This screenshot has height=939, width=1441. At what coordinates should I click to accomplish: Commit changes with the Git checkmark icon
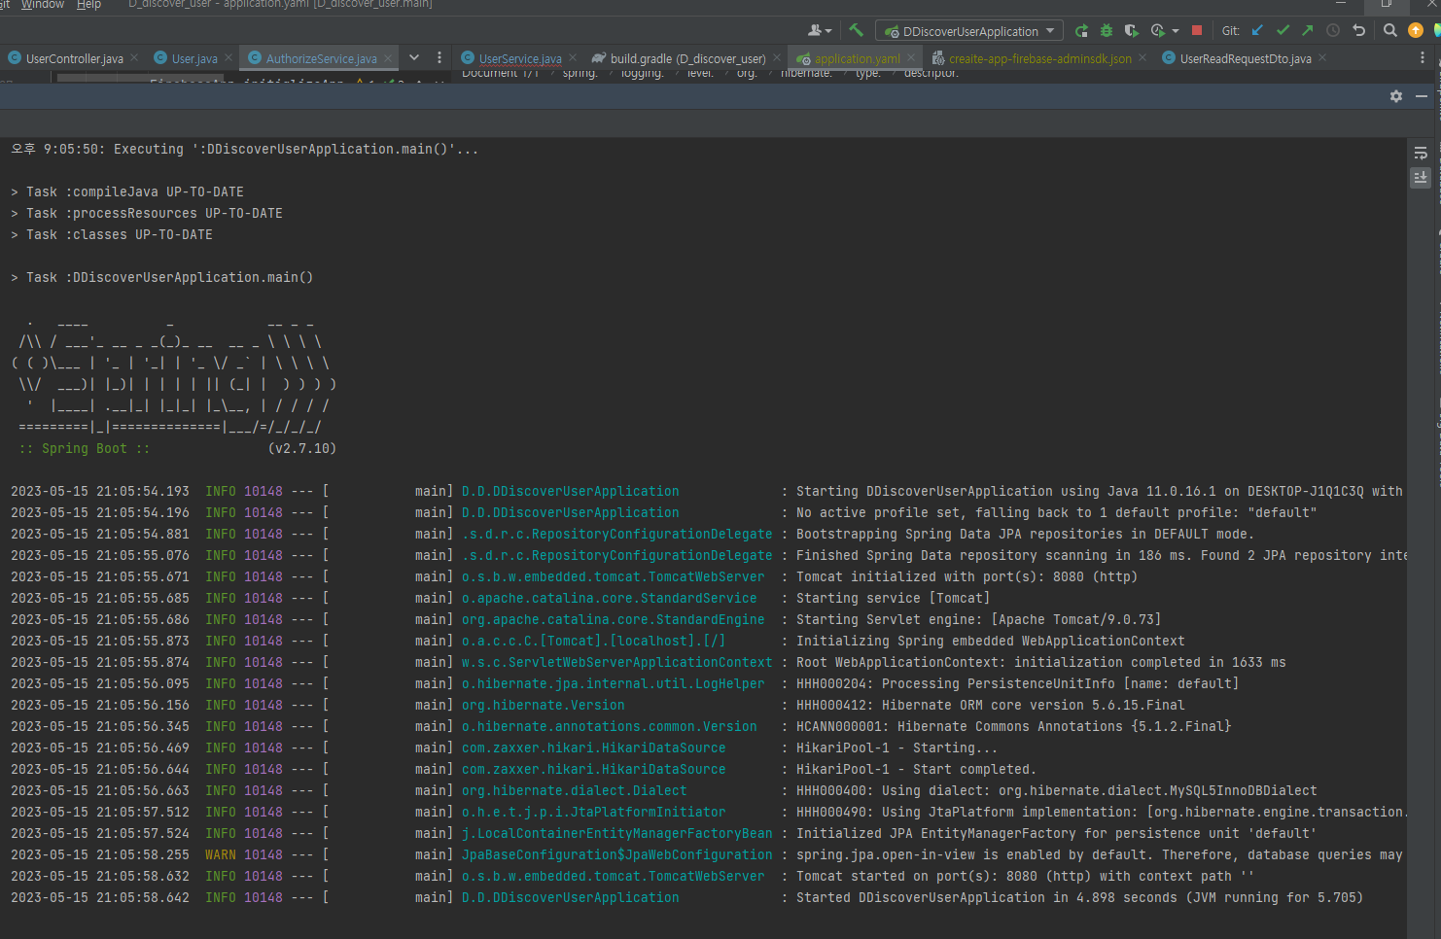tap(1283, 31)
